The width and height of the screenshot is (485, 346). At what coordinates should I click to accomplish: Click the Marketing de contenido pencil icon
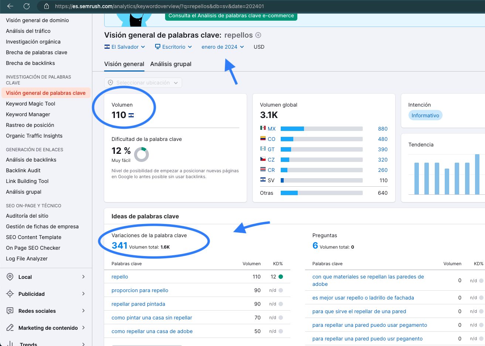click(10, 328)
